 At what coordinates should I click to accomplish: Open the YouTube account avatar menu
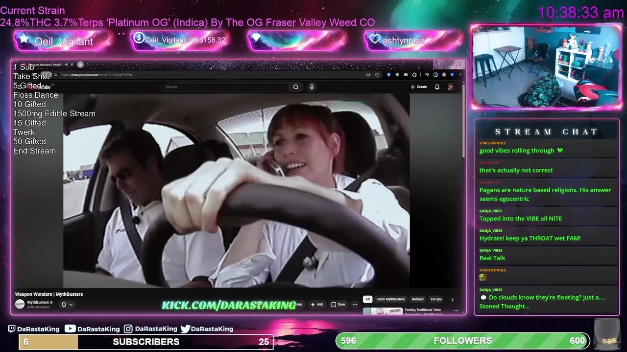(x=451, y=87)
